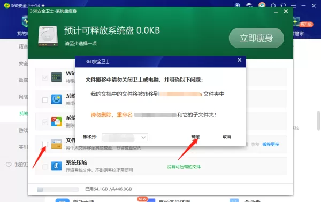Screen dimensions: 321x202
Task: Click the 系统压缩 row title
Action: [77, 162]
